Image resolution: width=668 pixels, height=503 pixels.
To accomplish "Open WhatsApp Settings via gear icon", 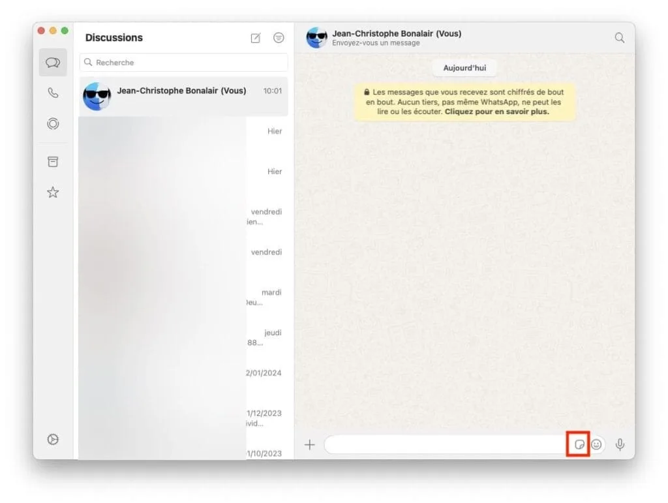I will 53,439.
